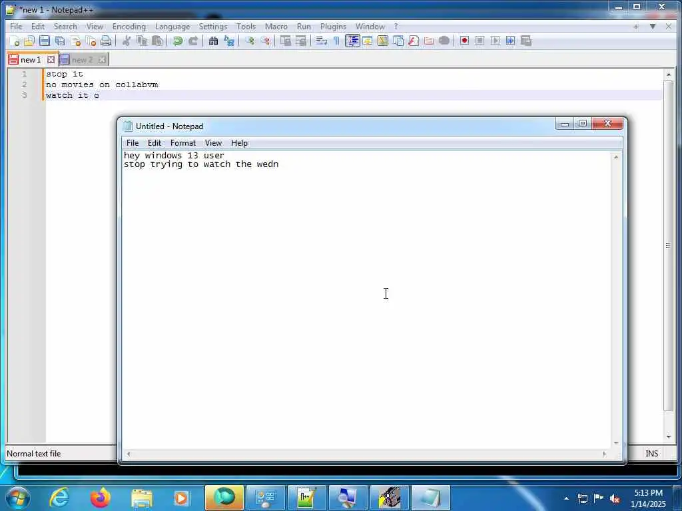Click the Zoom In toolbar icon

click(249, 41)
